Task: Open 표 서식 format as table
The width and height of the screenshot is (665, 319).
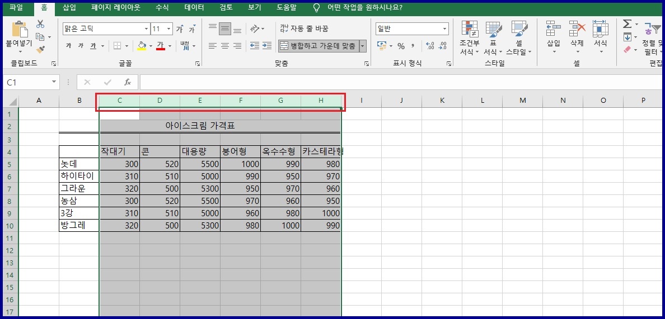Action: coord(493,38)
